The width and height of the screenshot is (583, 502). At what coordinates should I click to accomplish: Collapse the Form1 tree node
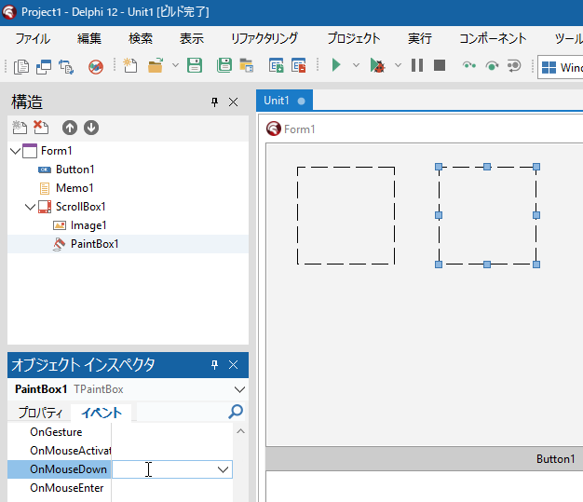point(15,151)
